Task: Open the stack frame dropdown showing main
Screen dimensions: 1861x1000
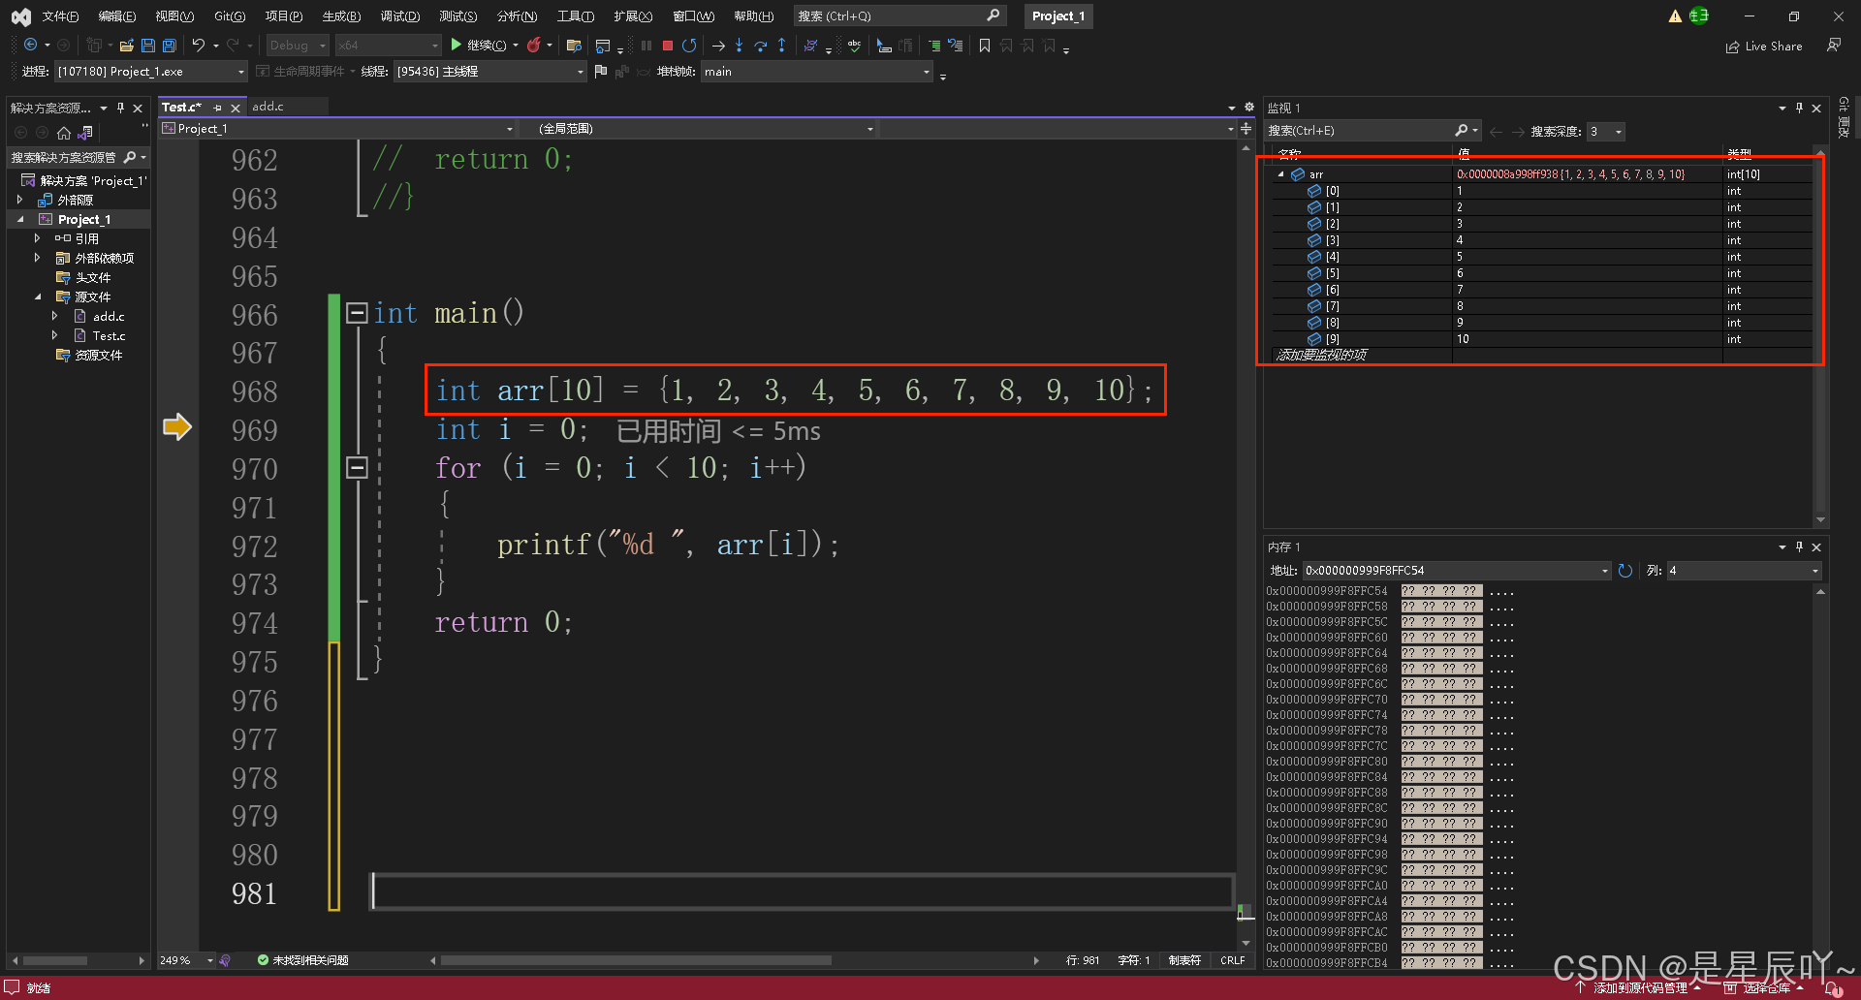Action: point(817,72)
